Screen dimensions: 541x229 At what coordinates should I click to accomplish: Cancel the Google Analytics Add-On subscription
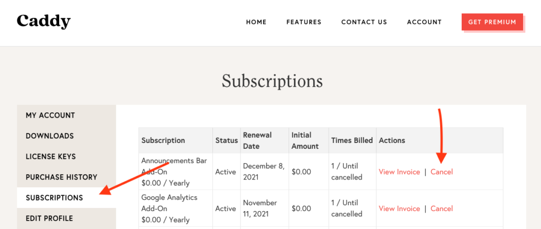[442, 208]
